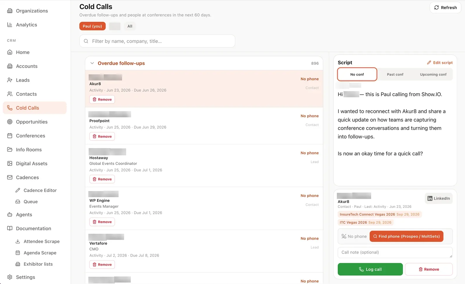Open Settings gear icon
This screenshot has height=284, width=465.
(x=10, y=277)
